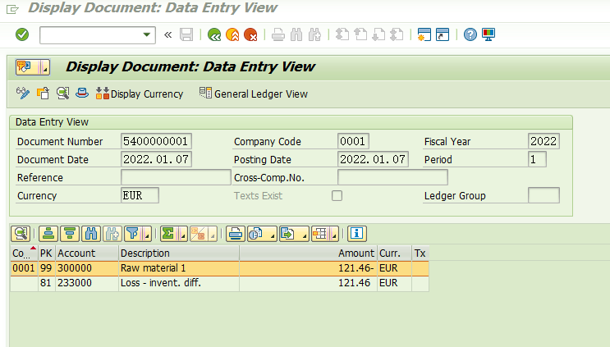Click the First Page navigation icon
The width and height of the screenshot is (610, 347).
(342, 34)
